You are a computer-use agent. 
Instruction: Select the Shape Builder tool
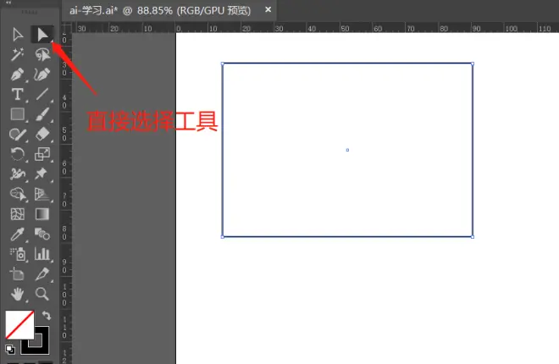click(18, 194)
